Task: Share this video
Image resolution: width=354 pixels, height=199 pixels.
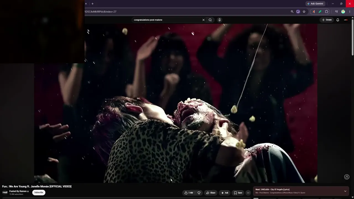Action: [x=211, y=193]
